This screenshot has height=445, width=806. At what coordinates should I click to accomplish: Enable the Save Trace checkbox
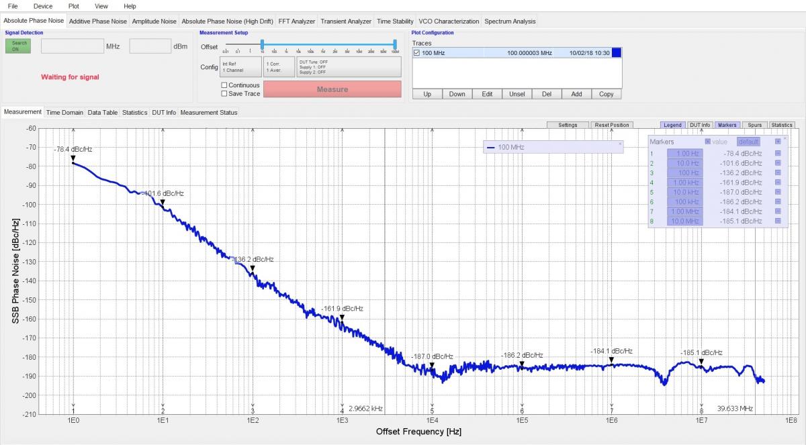click(224, 94)
